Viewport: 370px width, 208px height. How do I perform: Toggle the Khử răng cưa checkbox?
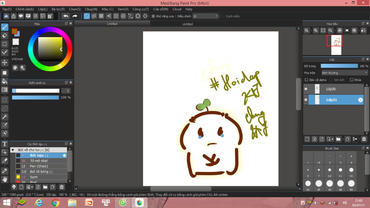[153, 16]
